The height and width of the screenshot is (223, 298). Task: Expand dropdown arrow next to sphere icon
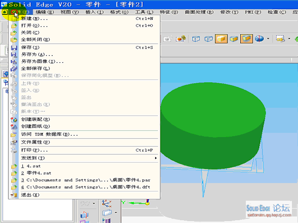268,39
